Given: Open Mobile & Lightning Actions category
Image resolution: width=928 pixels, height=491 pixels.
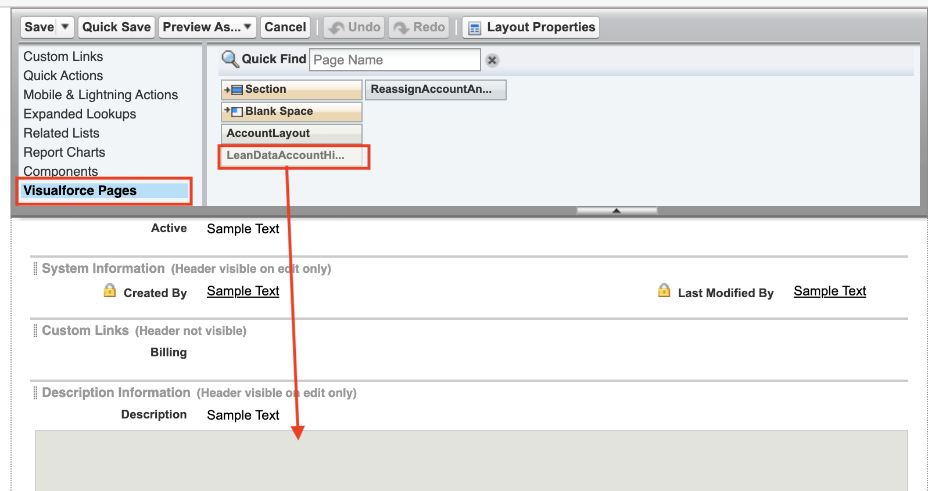Looking at the screenshot, I should (x=101, y=95).
